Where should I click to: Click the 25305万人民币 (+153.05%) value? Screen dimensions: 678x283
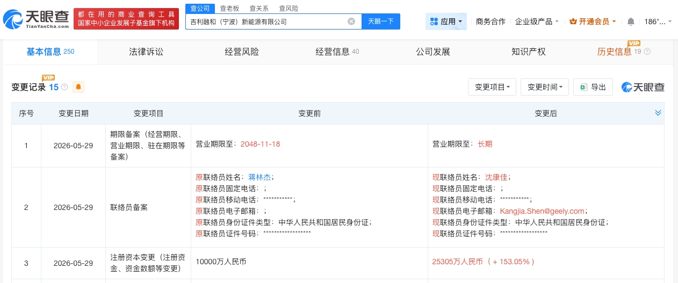484,262
